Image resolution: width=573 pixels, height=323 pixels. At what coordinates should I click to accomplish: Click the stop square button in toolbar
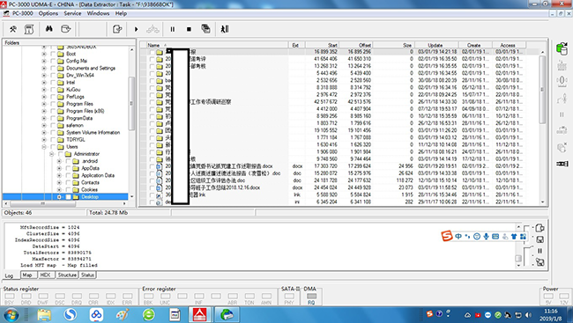click(x=189, y=29)
